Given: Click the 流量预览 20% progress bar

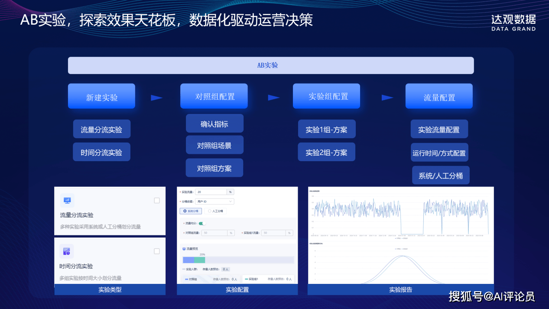Looking at the screenshot, I should pyautogui.click(x=238, y=260).
